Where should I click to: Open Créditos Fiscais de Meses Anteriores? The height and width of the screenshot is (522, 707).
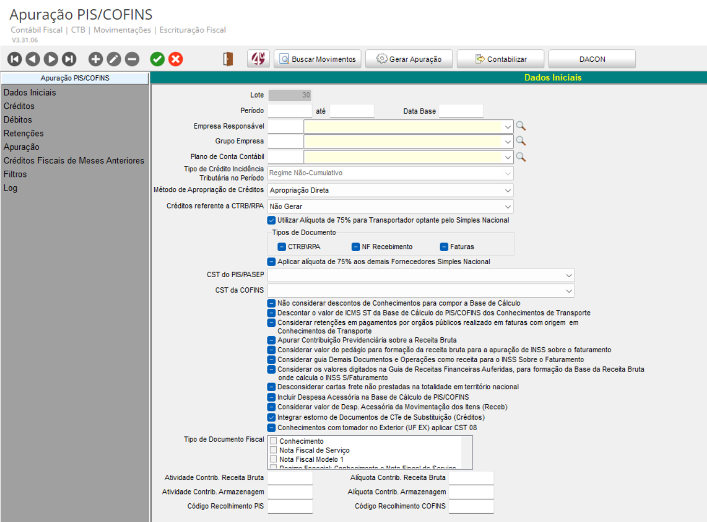point(74,160)
